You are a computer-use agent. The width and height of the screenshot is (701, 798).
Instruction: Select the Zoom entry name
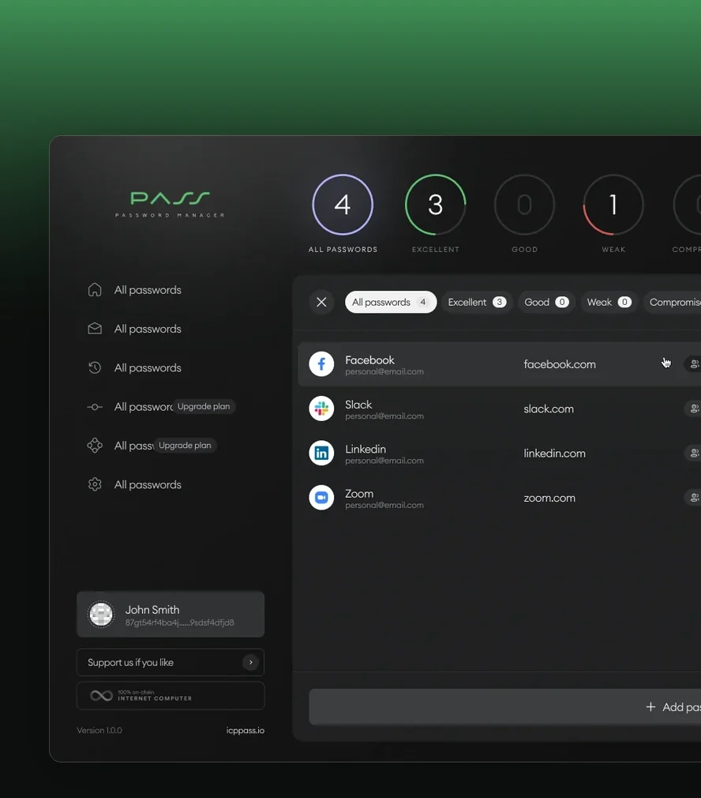tap(359, 494)
